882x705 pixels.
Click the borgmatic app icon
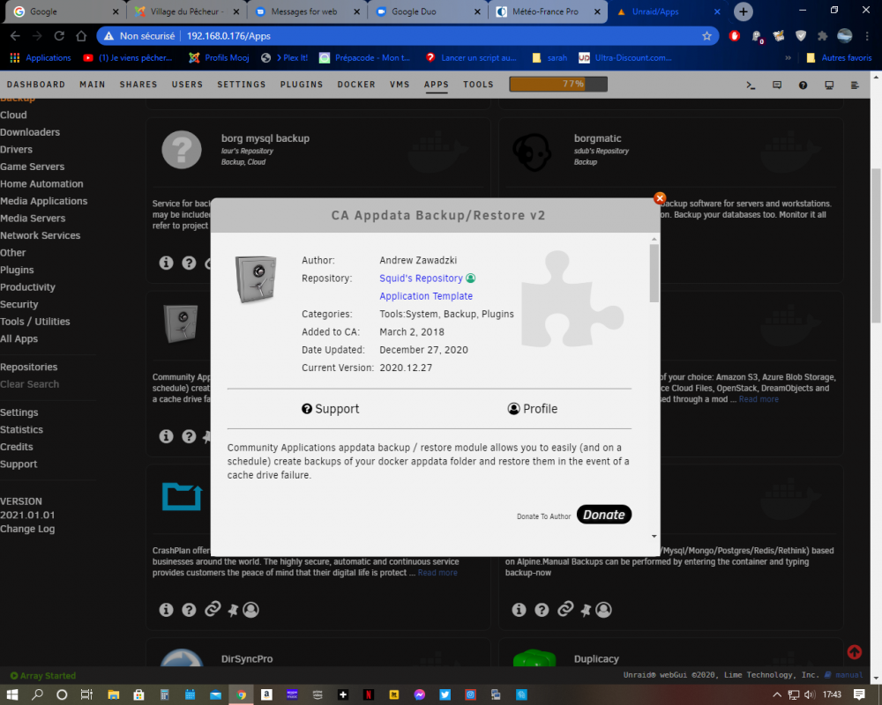pos(532,152)
